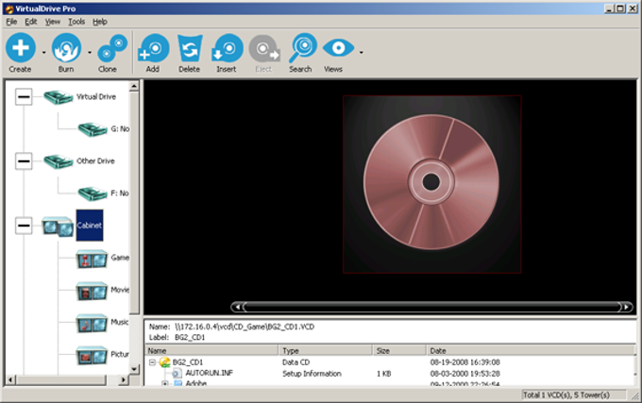Select the Game tower icon
This screenshot has height=403, width=642.
pos(93,260)
